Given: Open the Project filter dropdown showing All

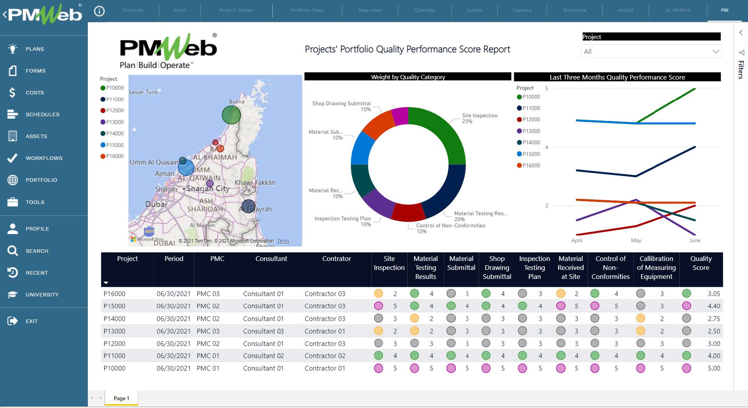Looking at the screenshot, I should tap(651, 51).
